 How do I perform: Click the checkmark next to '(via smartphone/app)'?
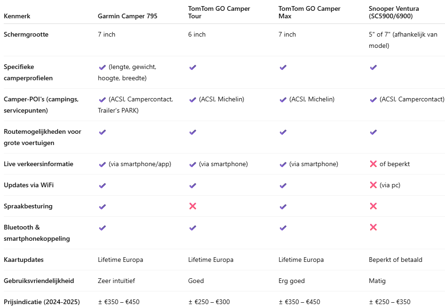(x=103, y=164)
